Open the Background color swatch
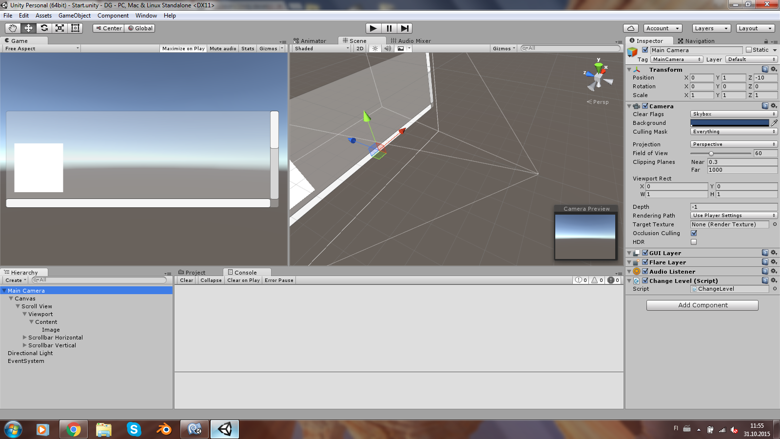This screenshot has width=780, height=439. coord(729,123)
